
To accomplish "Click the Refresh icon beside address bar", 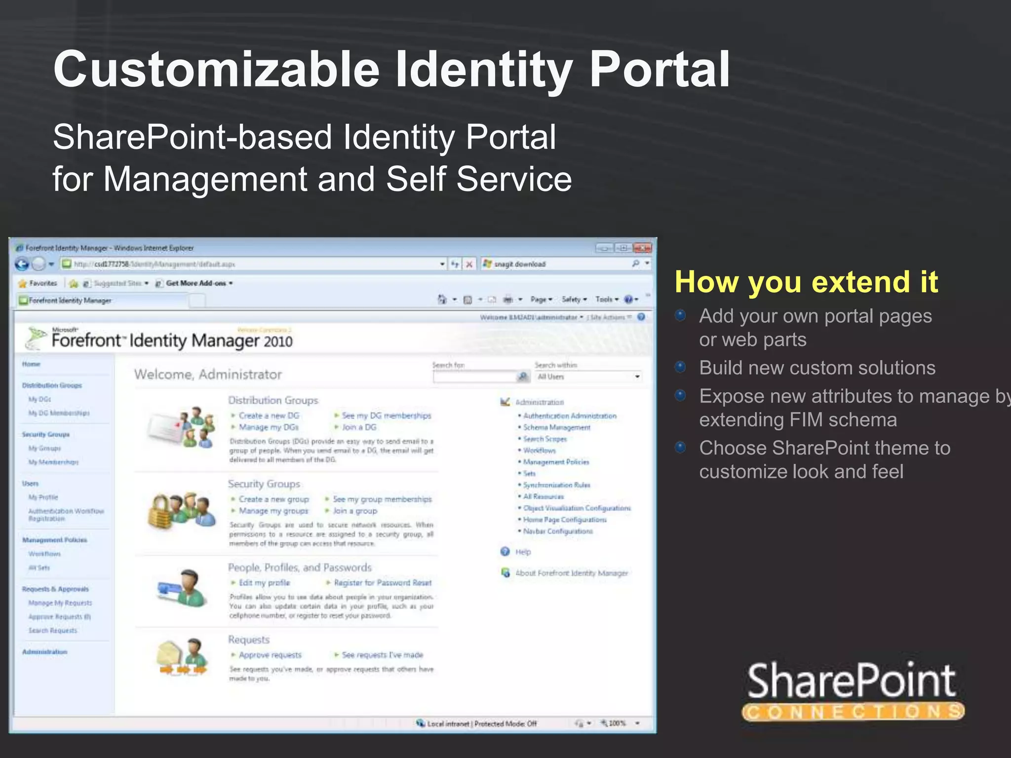I will tap(455, 264).
